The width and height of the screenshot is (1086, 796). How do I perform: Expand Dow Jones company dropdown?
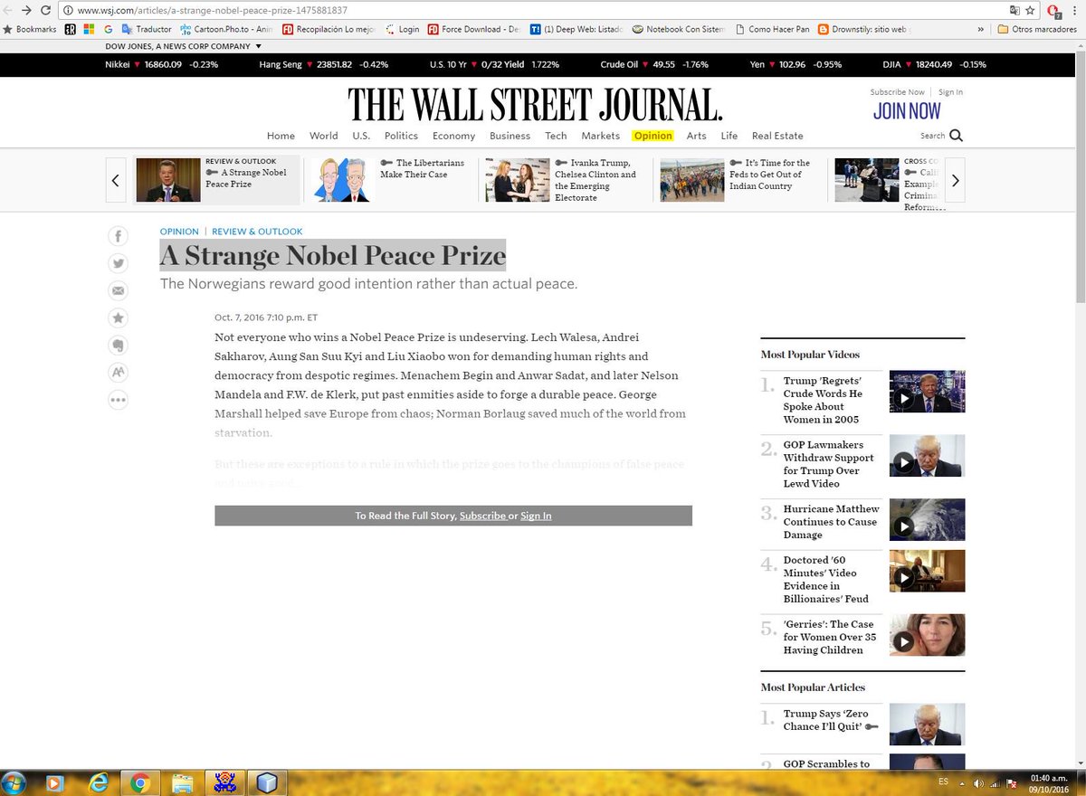click(x=258, y=45)
